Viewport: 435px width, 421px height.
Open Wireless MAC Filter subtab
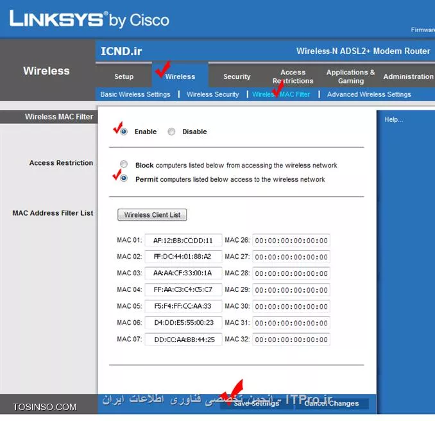281,94
